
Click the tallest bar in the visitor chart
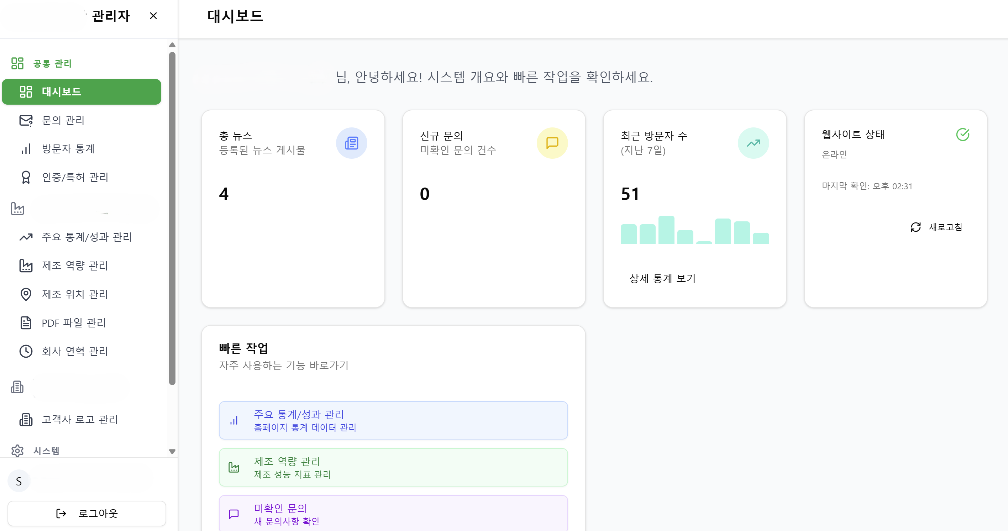tap(666, 230)
